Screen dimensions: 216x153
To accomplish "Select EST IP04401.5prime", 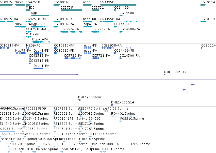I will (123, 114).
